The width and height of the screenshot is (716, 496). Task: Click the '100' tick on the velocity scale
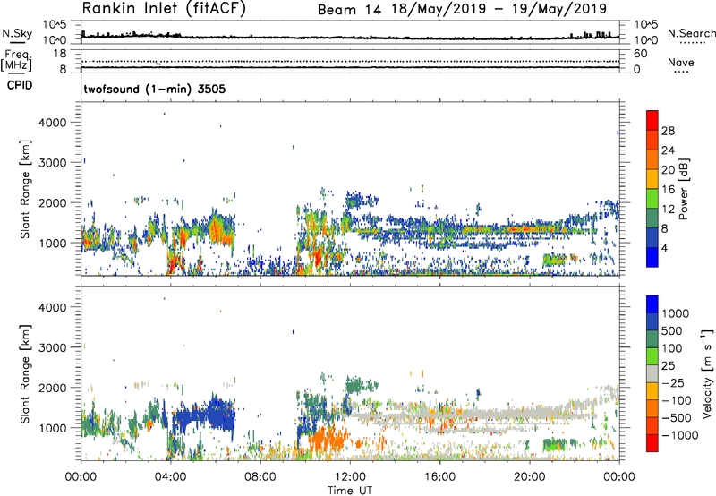pyautogui.click(x=672, y=348)
